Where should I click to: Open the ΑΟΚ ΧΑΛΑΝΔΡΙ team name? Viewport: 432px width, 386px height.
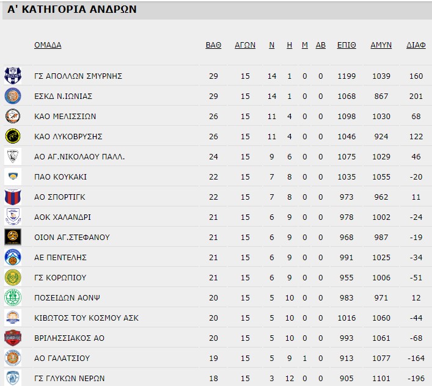click(x=64, y=217)
